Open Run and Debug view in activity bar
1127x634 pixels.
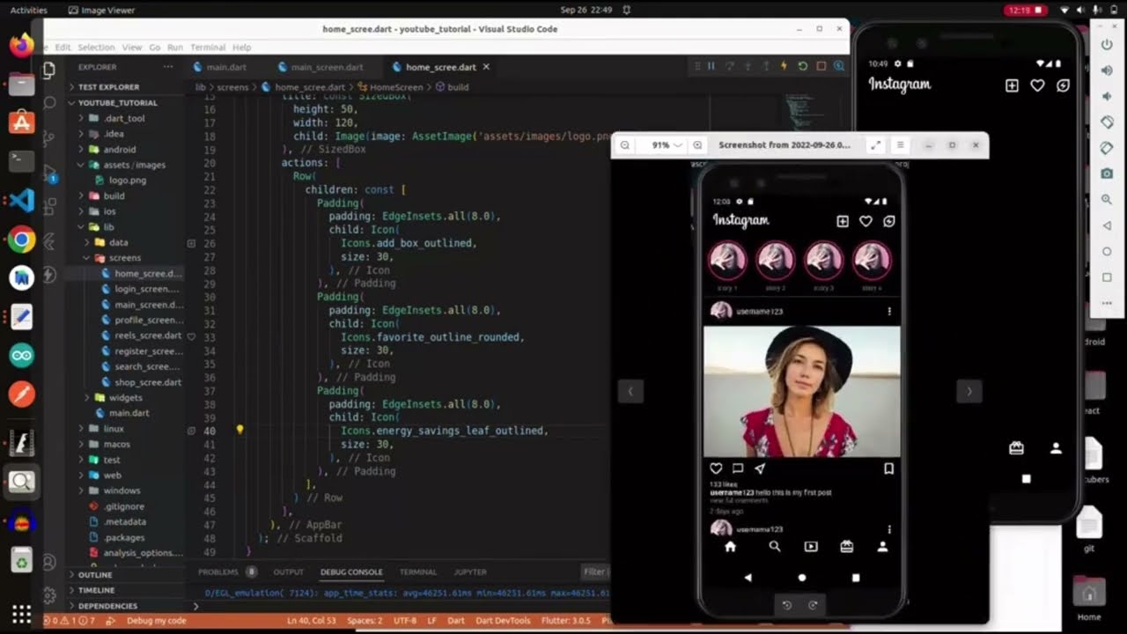point(49,172)
